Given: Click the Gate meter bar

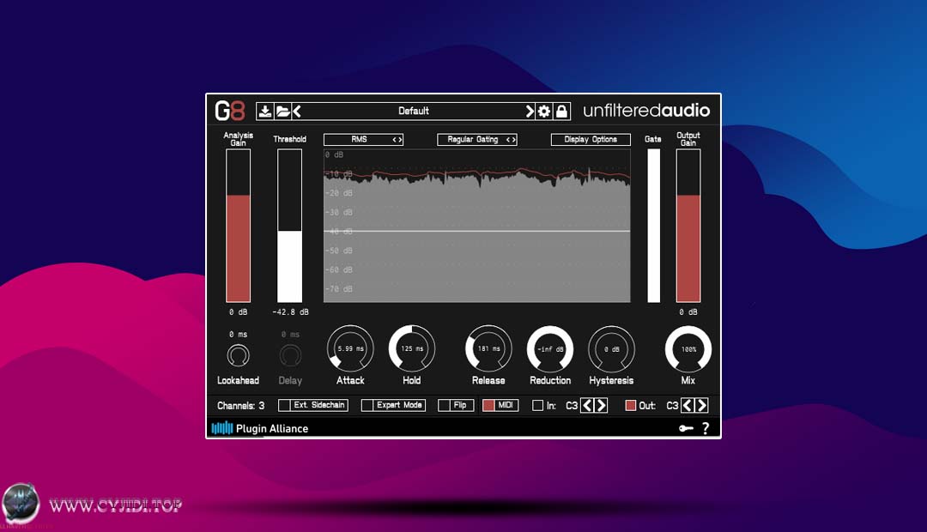Looking at the screenshot, I should tap(653, 226).
